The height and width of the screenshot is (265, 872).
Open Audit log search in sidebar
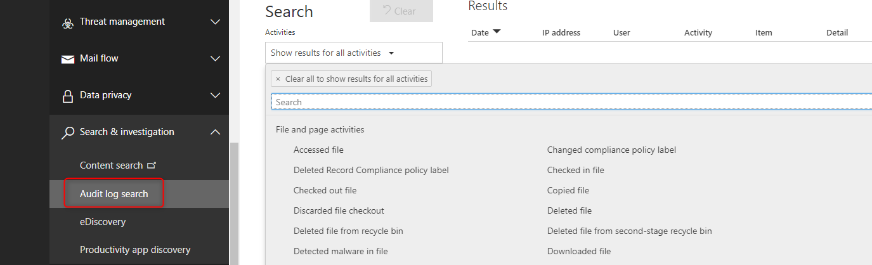[x=114, y=193]
